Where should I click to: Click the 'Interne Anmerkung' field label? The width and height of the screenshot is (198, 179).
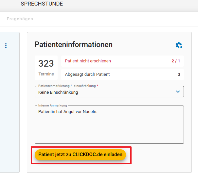pyautogui.click(x=53, y=106)
